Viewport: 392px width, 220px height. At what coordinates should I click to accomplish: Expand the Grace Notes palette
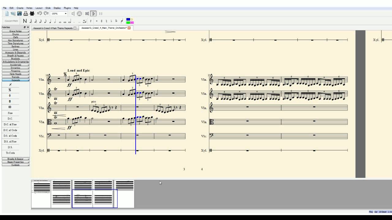point(16,31)
